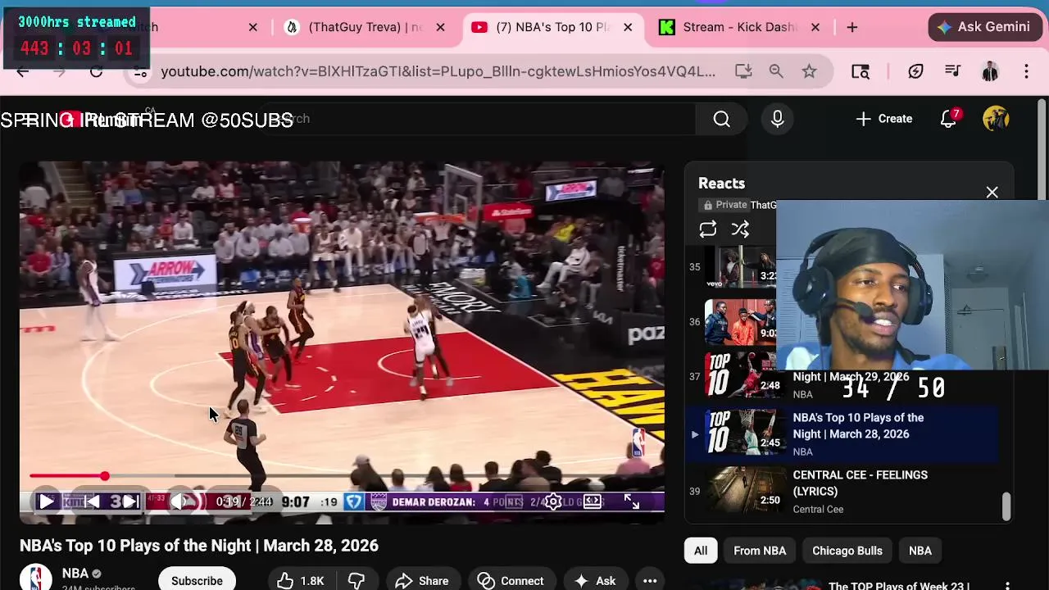Open more actions three-dot menu under video
The height and width of the screenshot is (590, 1049).
650,580
